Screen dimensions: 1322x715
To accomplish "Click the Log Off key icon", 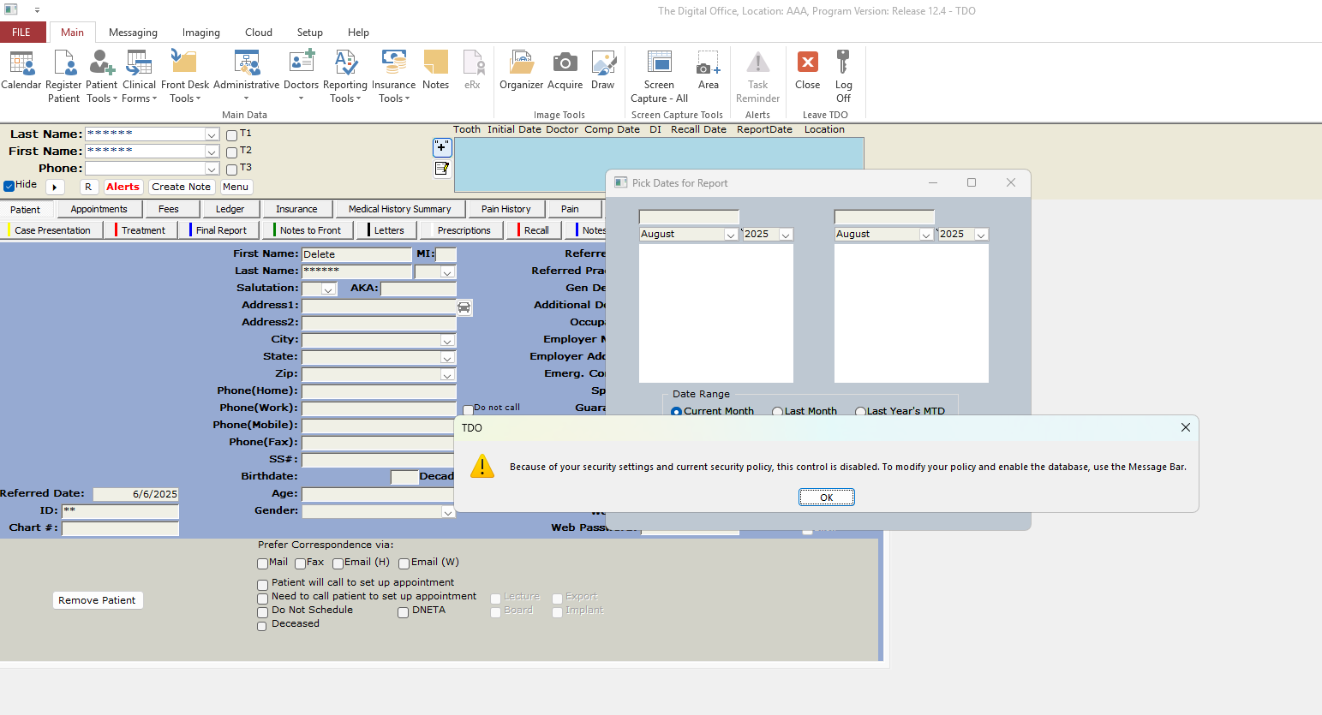I will [843, 64].
